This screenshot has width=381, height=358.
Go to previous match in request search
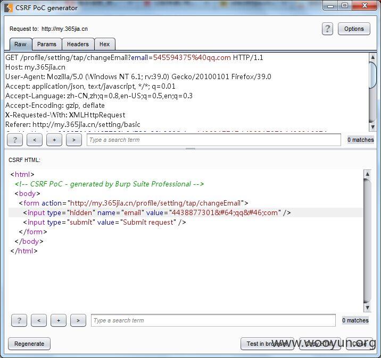click(35, 140)
